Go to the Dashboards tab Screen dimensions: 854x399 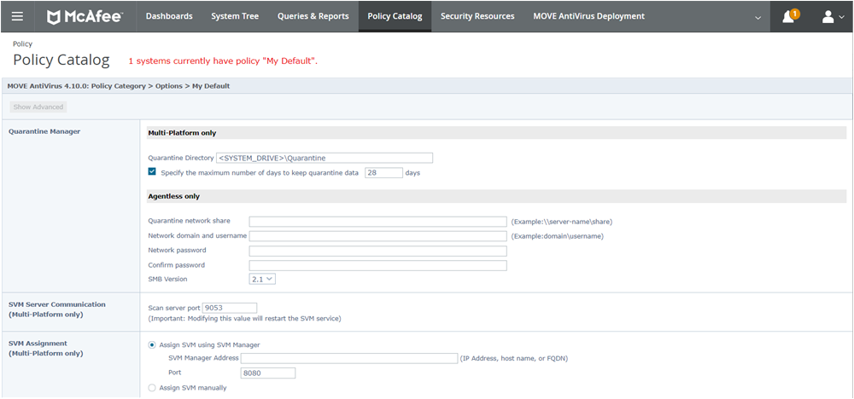point(169,16)
